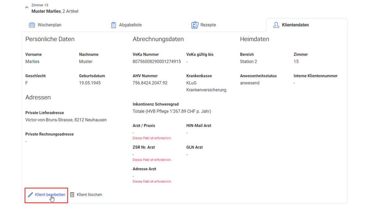Click the Heimdaten heading
The width and height of the screenshot is (370, 207).
pyautogui.click(x=255, y=39)
